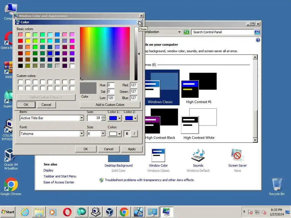
Task: Click the Desktop Background link
Action: [119, 165]
